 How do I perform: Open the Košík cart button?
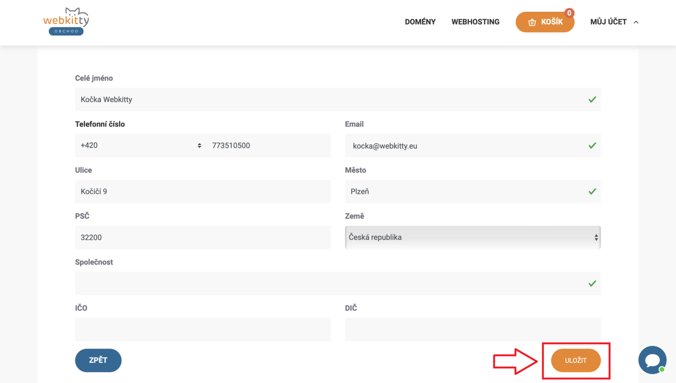point(545,22)
